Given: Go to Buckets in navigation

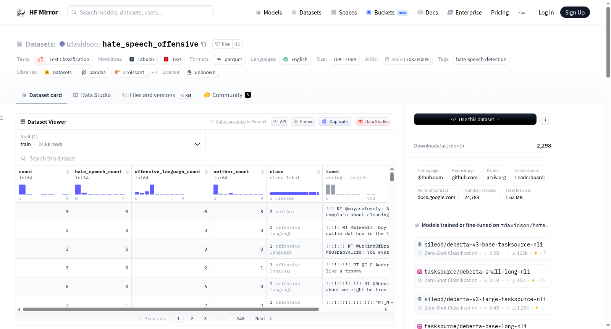Looking at the screenshot, I should point(387,13).
